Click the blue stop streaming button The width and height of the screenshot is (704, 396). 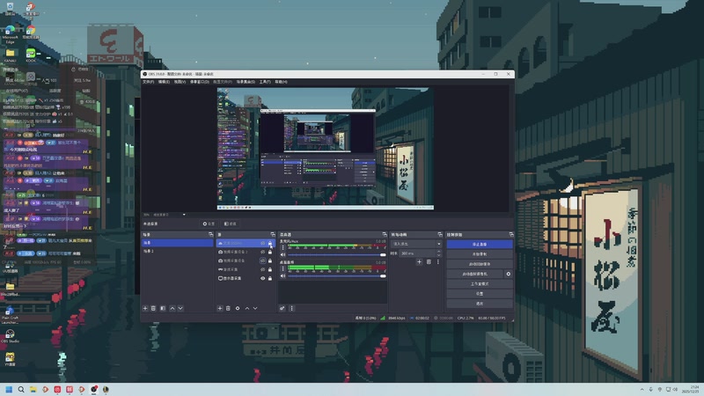480,245
